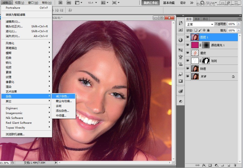
Task: Open the blend mode 正常 dropdown
Action: (x=200, y=24)
